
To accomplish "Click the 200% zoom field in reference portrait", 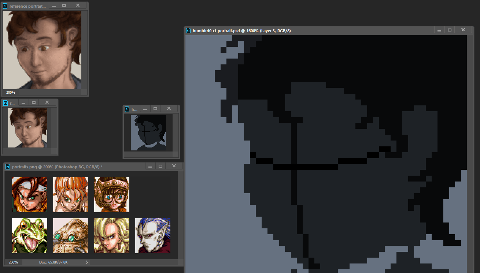I will point(11,93).
